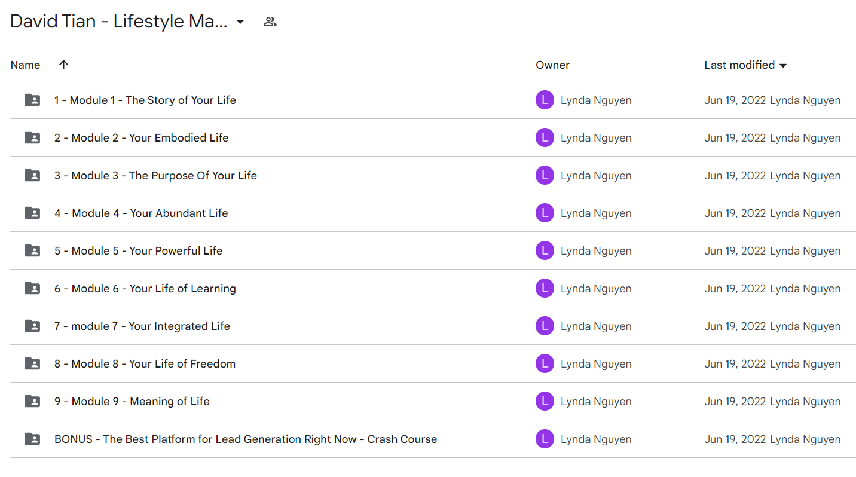Screen dimensions: 856x477
Task: Click the Last modified column label
Action: (x=739, y=65)
